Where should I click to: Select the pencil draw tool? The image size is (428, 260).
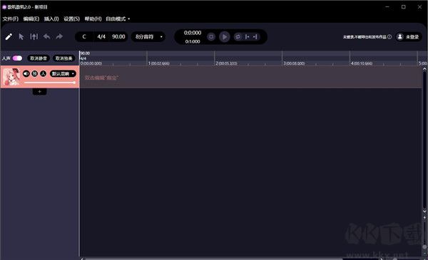coord(9,36)
